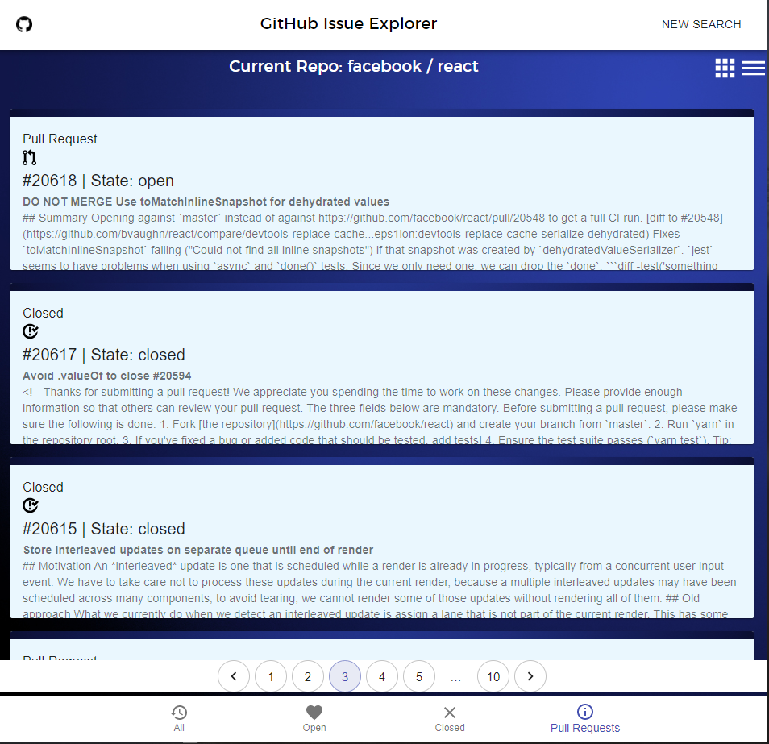Select the Pull Requests tab
769x744 pixels.
(x=585, y=718)
